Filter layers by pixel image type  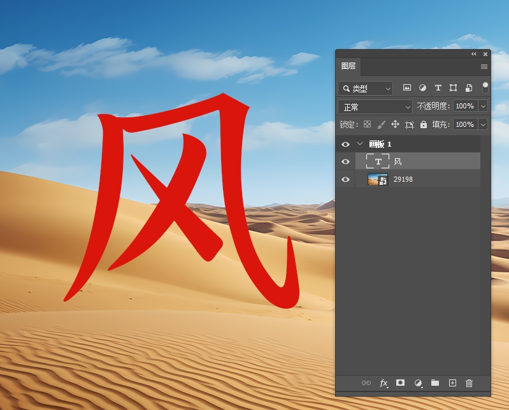pos(406,88)
